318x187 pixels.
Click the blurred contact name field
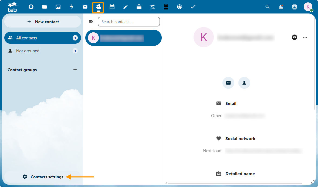point(246,38)
